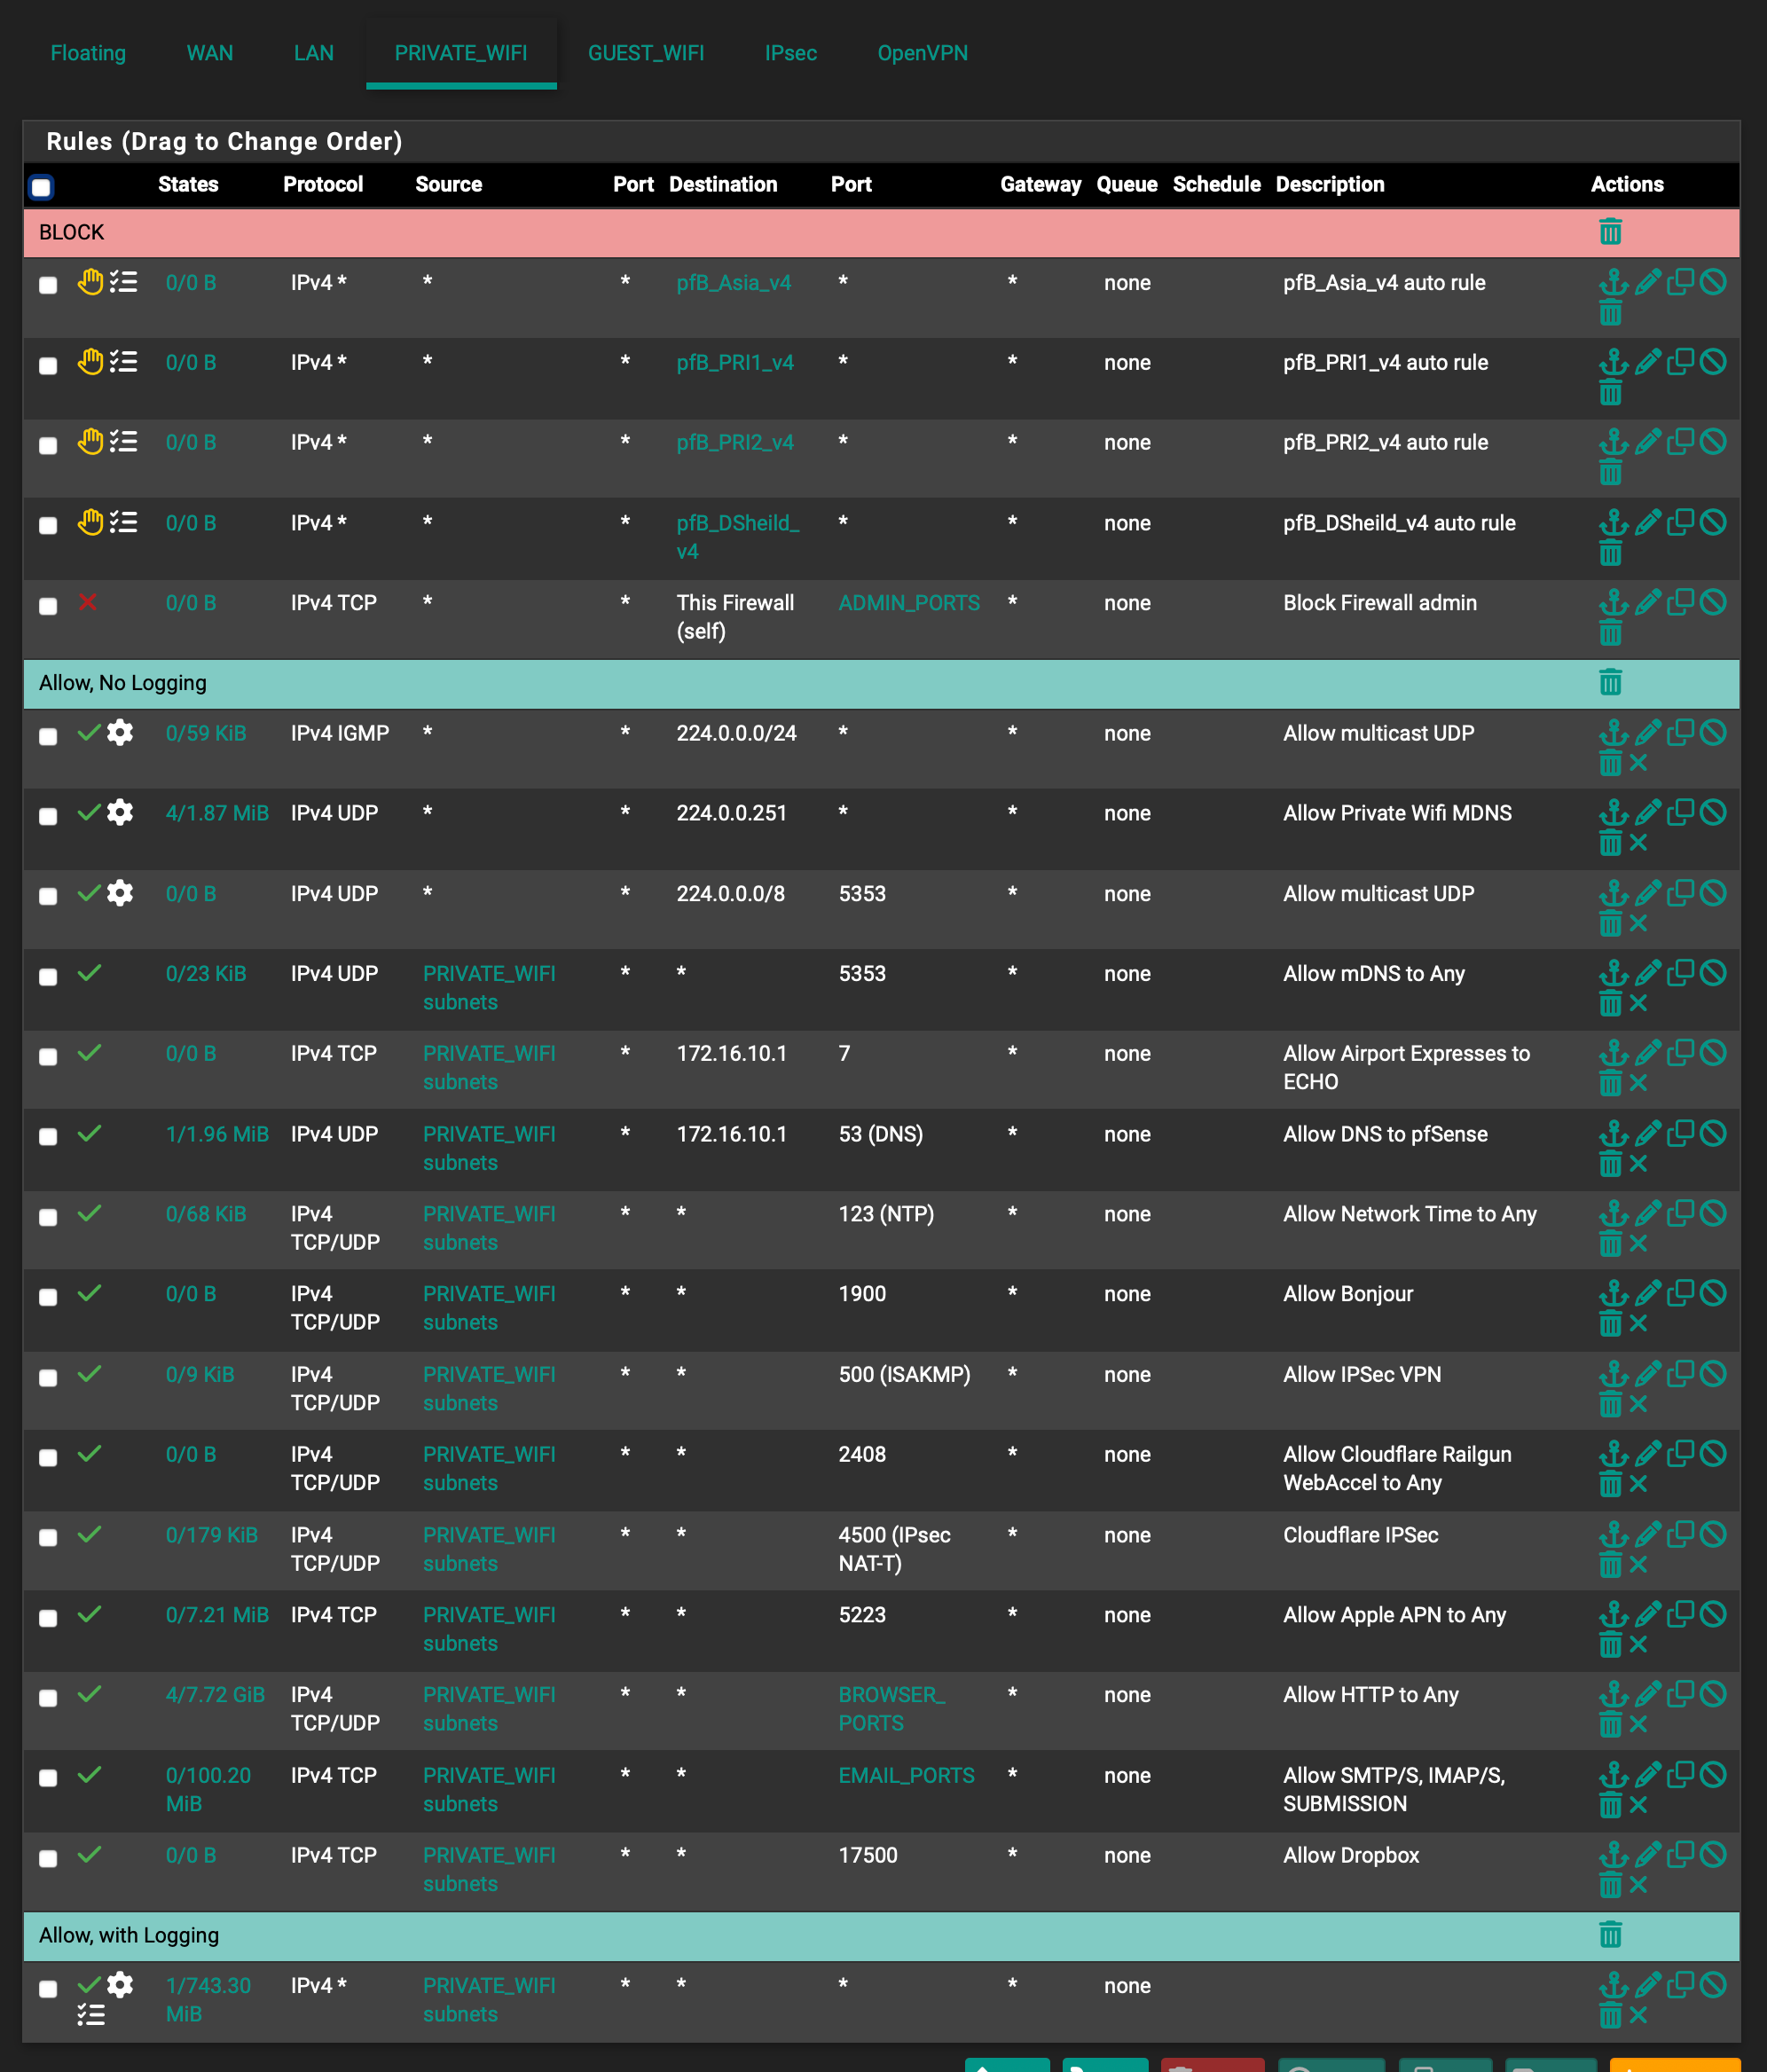Image resolution: width=1767 pixels, height=2072 pixels.
Task: Open the WAN rules tab
Action: click(210, 53)
